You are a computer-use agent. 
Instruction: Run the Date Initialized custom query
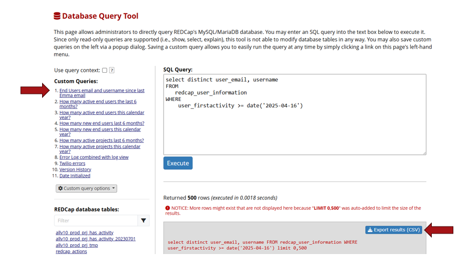click(75, 176)
